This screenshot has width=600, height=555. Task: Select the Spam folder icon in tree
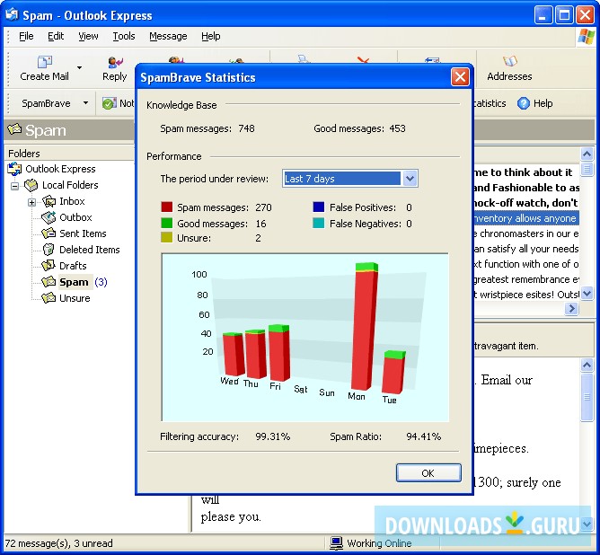(x=49, y=281)
